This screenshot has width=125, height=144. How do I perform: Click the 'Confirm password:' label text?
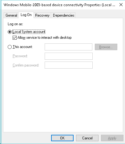pyautogui.click(x=26, y=65)
